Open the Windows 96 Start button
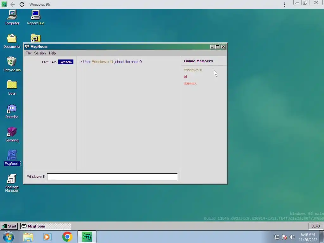This screenshot has width=324, height=243. 9,226
